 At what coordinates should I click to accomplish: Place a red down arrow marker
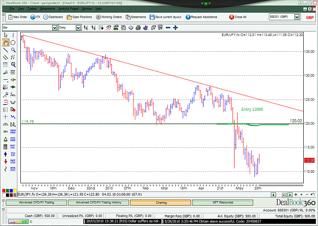click(6, 162)
